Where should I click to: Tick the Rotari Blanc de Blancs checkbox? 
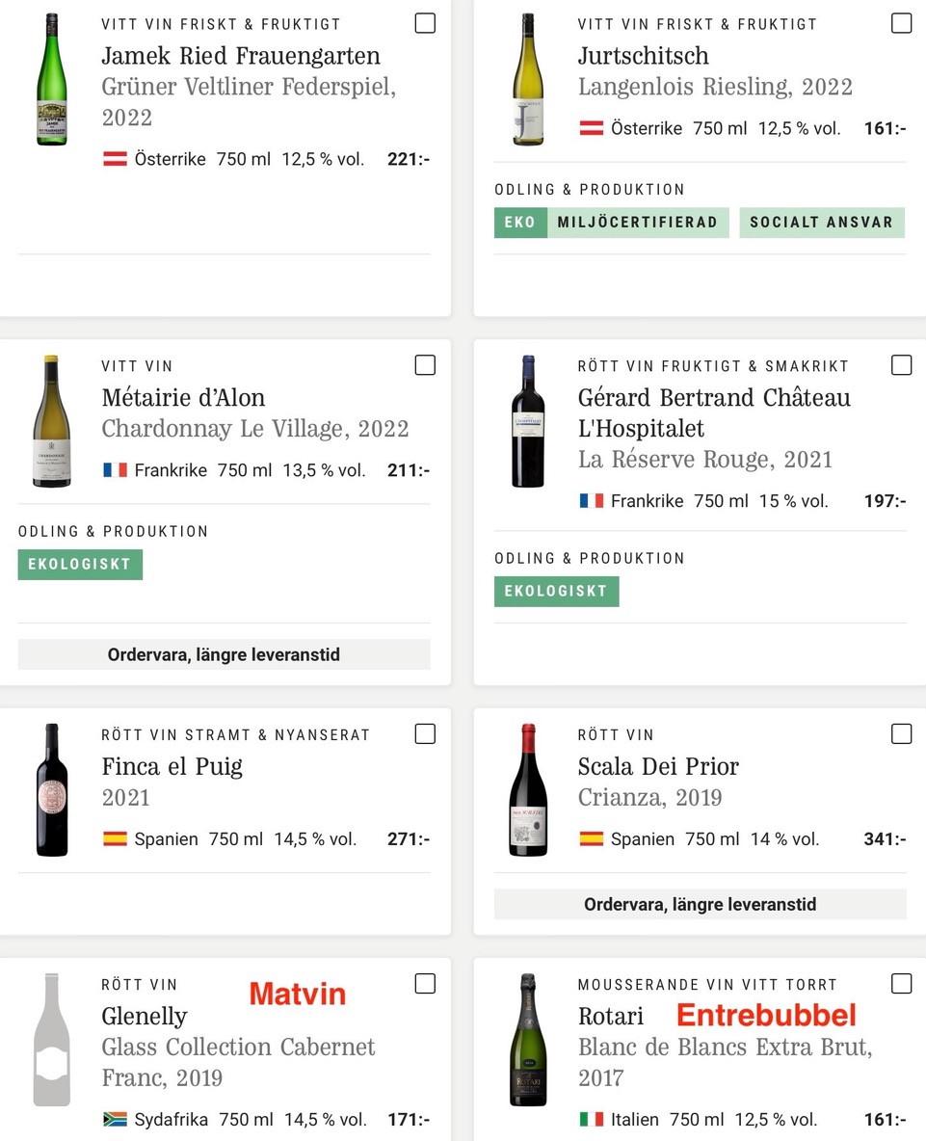(901, 984)
